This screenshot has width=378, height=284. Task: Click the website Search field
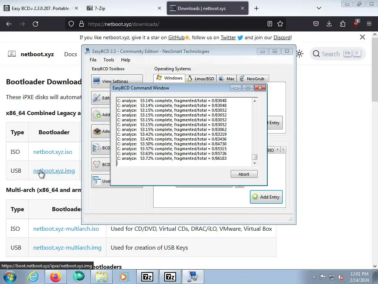pyautogui.click(x=337, y=54)
